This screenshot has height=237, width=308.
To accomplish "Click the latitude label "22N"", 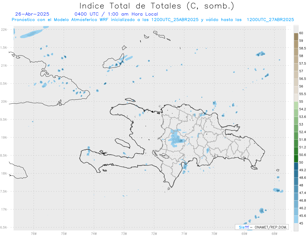I will click(4, 30).
